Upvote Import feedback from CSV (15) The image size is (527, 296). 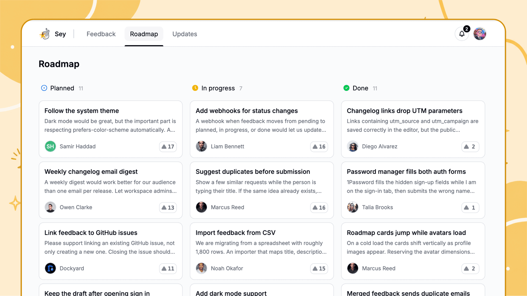pyautogui.click(x=319, y=269)
